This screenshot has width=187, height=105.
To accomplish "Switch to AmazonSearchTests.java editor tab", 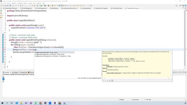I will 10,8.
